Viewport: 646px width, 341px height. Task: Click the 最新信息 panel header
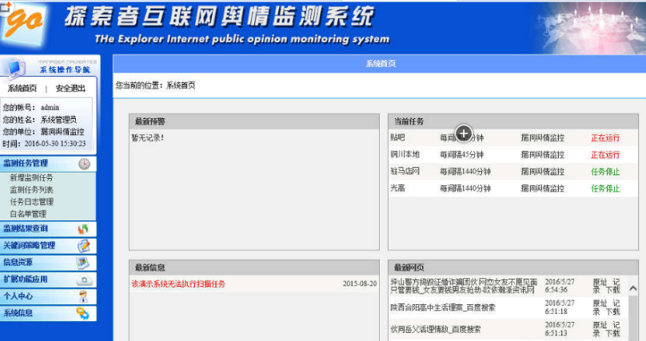click(253, 268)
